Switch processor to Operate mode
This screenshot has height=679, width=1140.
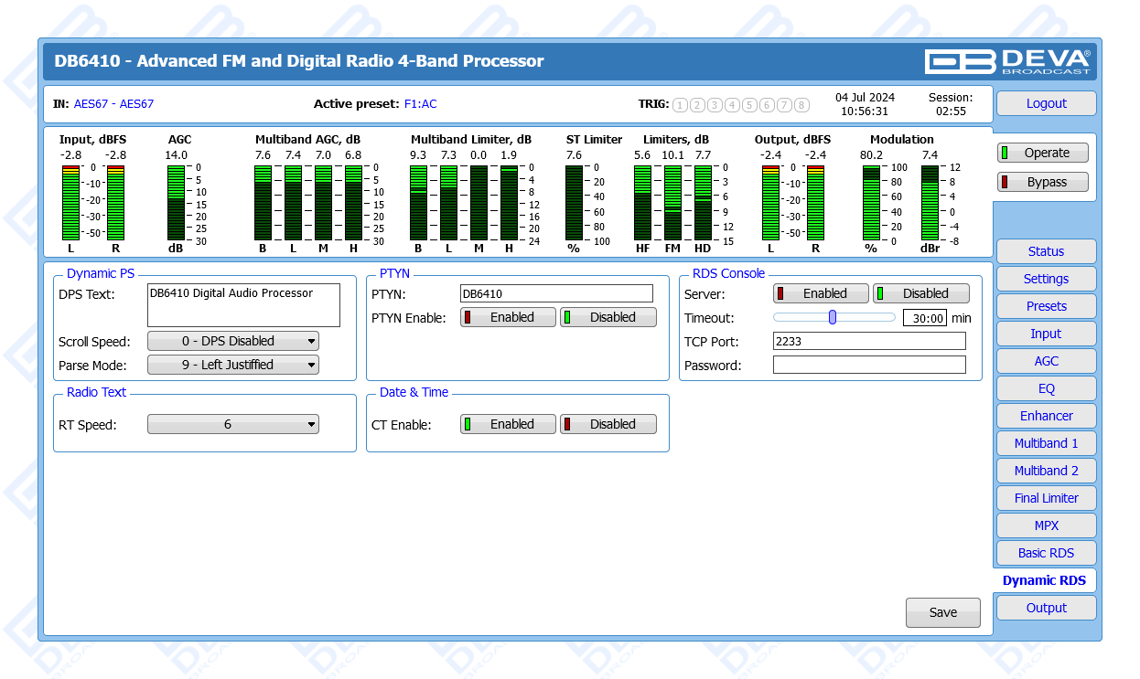coord(1042,154)
